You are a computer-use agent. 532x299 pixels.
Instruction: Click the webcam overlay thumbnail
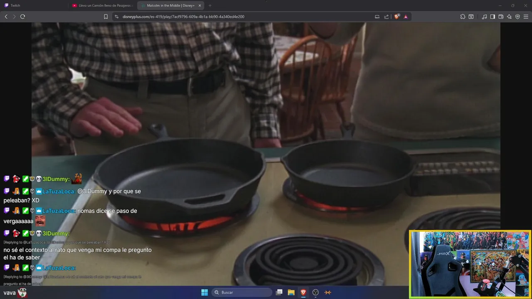point(470,264)
